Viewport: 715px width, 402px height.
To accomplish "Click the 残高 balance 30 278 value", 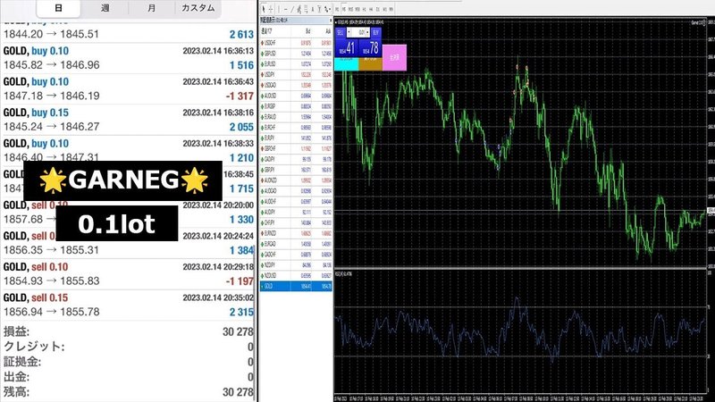I will 238,392.
